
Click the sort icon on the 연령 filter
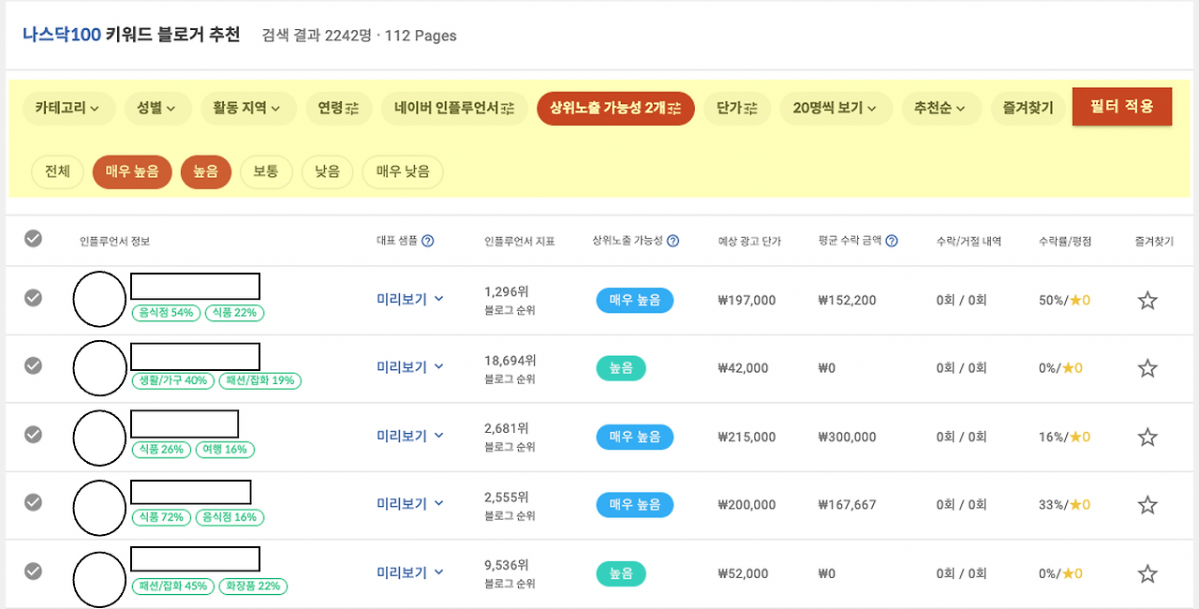[x=354, y=109]
